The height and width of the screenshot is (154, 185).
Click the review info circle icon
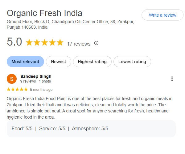click(96, 43)
